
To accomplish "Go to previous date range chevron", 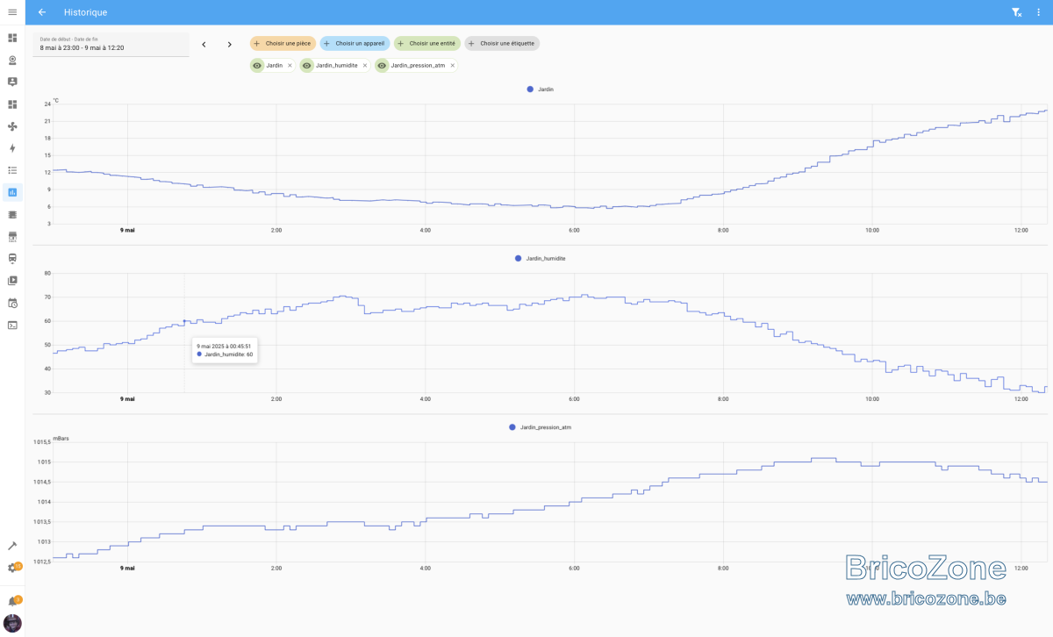I will click(204, 45).
